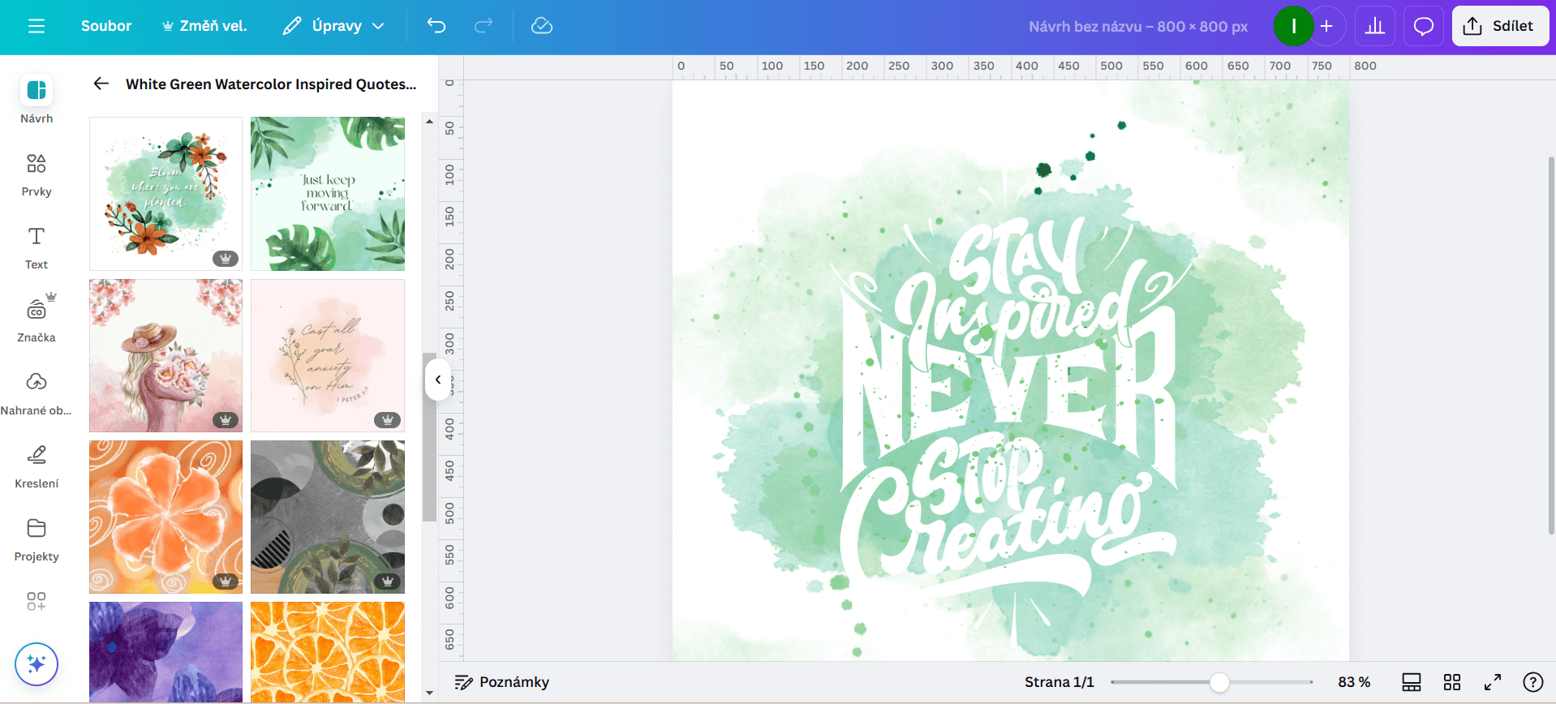The image size is (1556, 704).
Task: Select the Bloom where you are planted template
Action: 165,193
